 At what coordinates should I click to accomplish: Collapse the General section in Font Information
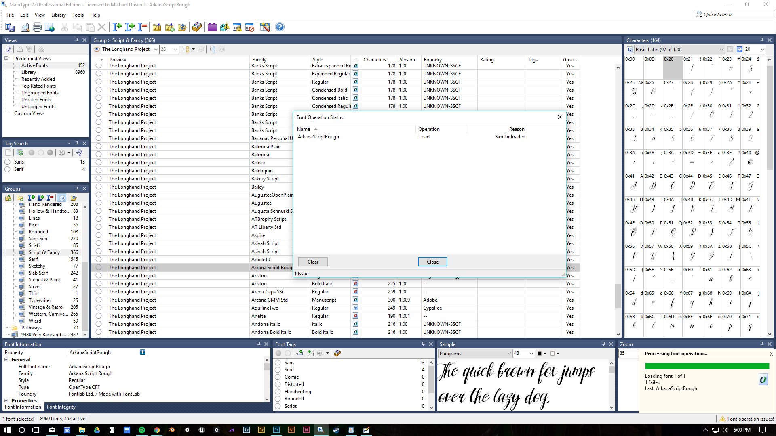click(x=6, y=360)
